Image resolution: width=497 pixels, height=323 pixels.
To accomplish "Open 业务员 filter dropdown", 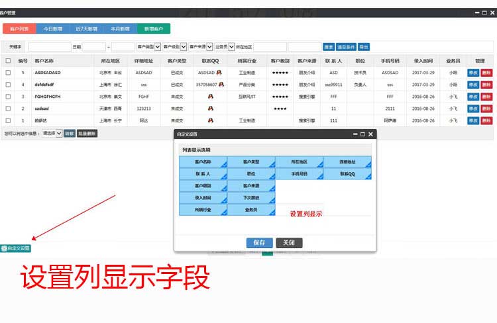I will 225,47.
